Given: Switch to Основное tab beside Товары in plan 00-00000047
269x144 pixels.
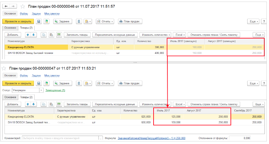Looking at the screenshot, I should 10,97.
